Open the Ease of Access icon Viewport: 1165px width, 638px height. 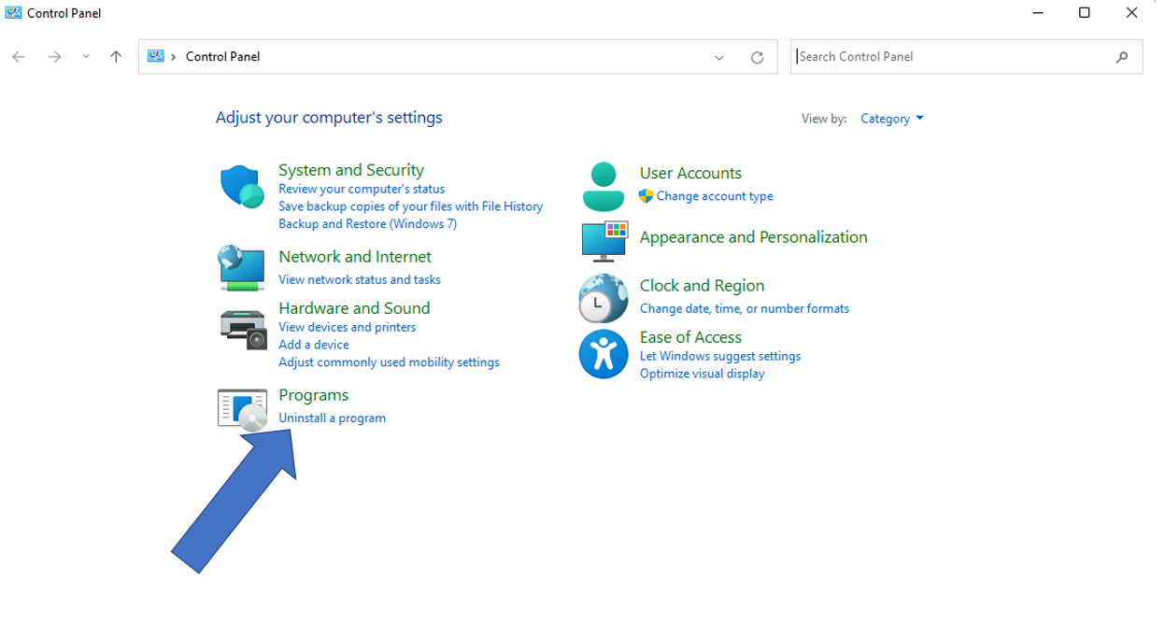[604, 354]
